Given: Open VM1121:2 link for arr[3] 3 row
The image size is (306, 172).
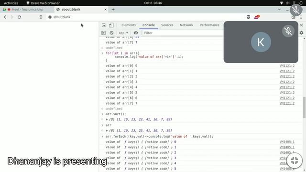Looking at the screenshot, I should click(x=287, y=82).
